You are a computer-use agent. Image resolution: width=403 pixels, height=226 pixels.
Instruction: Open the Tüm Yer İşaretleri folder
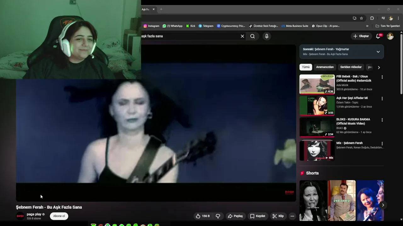click(x=388, y=26)
